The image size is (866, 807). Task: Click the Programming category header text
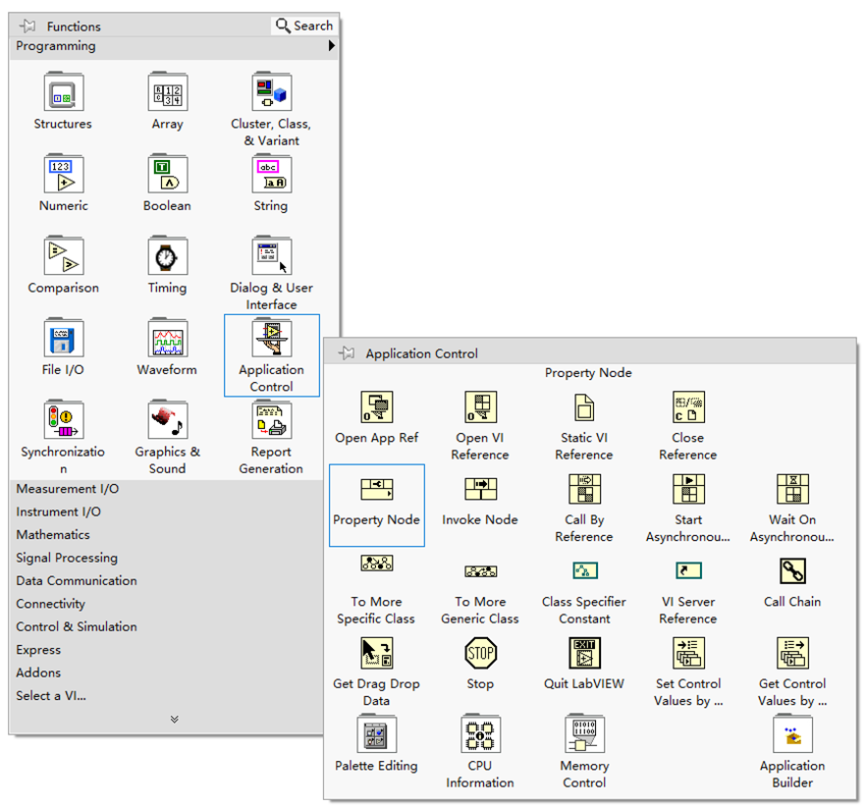point(56,46)
